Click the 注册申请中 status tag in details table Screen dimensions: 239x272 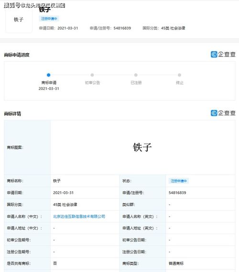tap(179, 181)
